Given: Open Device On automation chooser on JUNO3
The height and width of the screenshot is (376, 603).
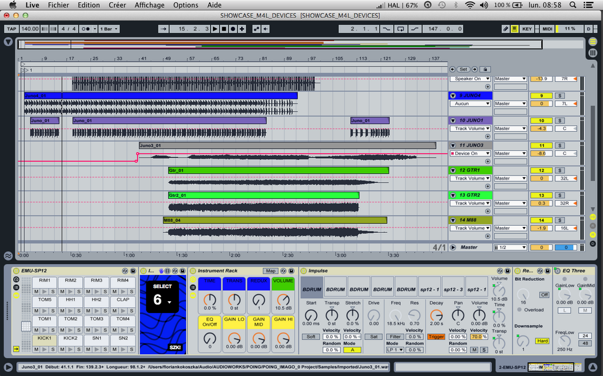Looking at the screenshot, I should click(x=470, y=153).
